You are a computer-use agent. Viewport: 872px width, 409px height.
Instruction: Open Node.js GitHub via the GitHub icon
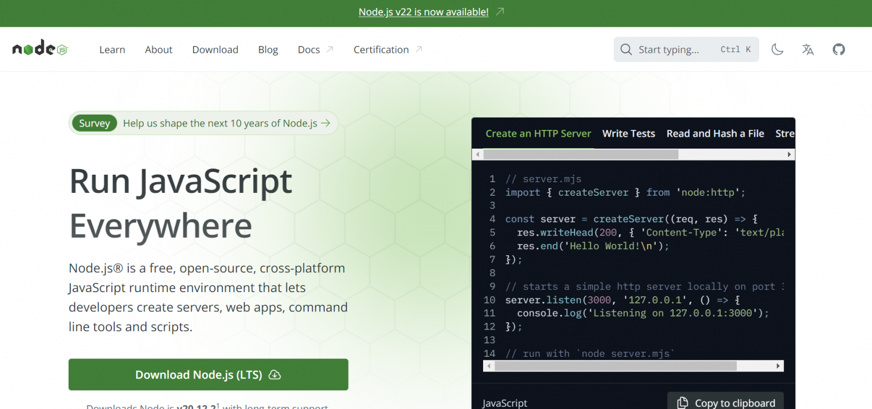point(839,49)
